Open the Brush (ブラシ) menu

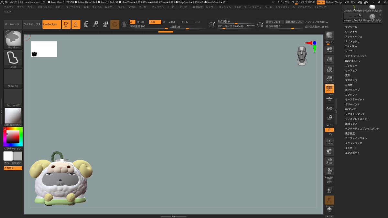20,7
